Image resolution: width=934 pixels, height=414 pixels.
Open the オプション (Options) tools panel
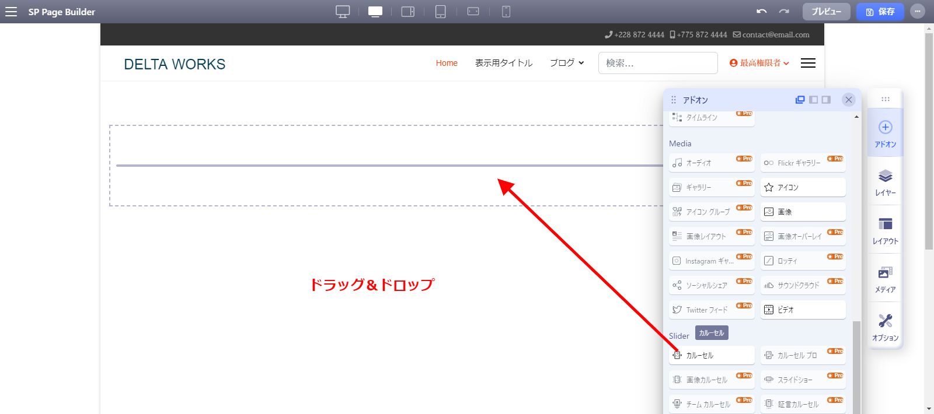pyautogui.click(x=885, y=327)
